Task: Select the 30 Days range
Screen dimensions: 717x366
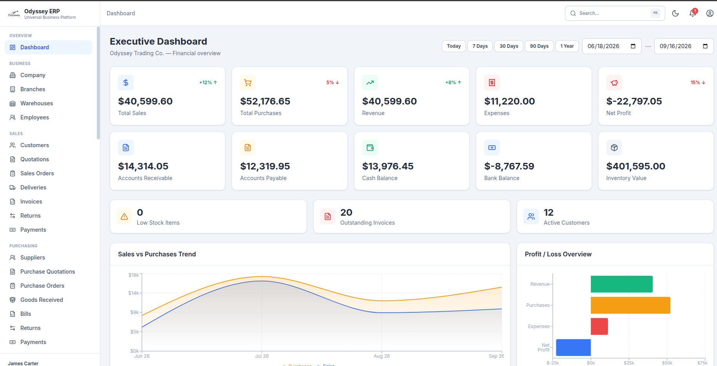Action: pos(509,46)
